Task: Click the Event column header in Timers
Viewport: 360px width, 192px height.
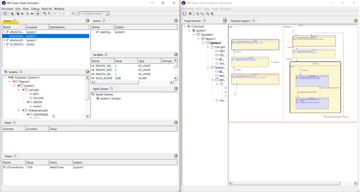Action: (x=60, y=162)
